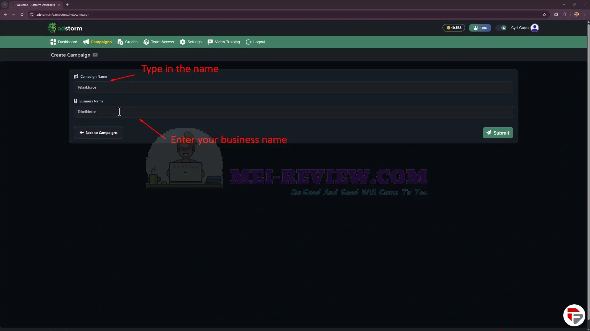The height and width of the screenshot is (331, 590).
Task: Open Team Access section
Action: 159,42
